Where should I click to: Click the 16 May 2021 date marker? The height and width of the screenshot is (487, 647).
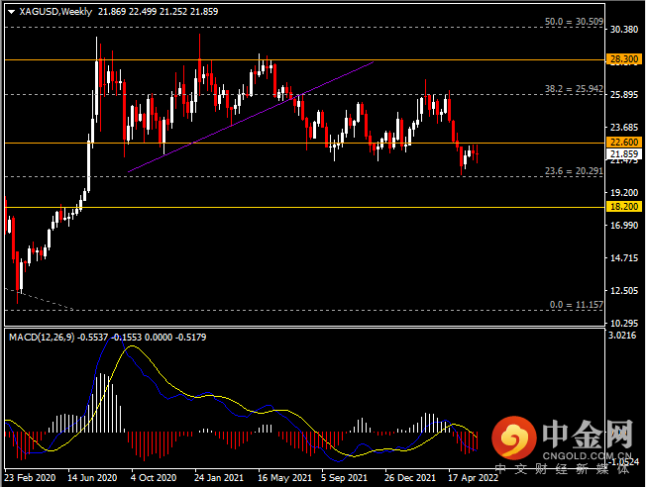(x=284, y=478)
